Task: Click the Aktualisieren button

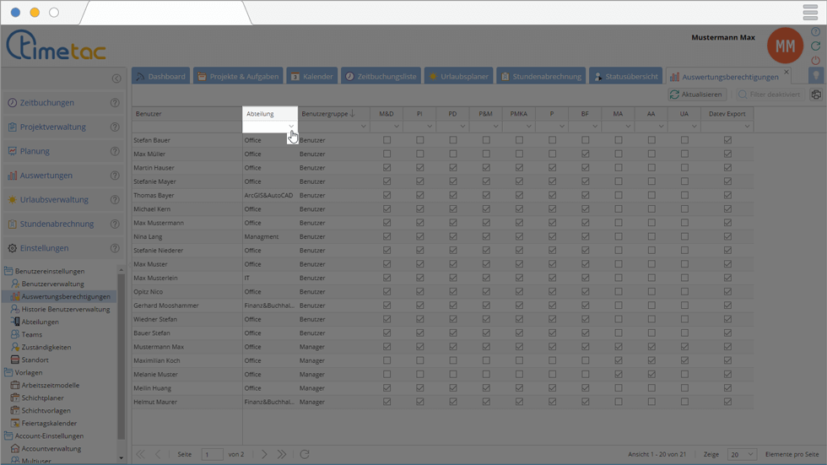Action: [x=696, y=95]
